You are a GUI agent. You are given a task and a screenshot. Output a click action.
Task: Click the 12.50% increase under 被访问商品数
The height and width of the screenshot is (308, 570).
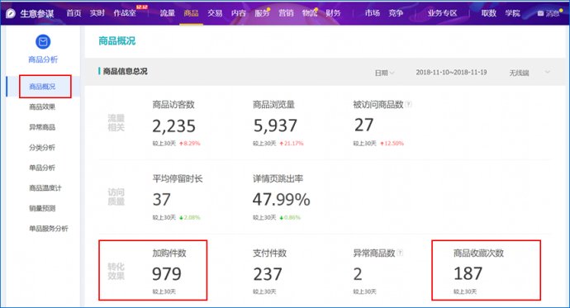pyautogui.click(x=392, y=144)
